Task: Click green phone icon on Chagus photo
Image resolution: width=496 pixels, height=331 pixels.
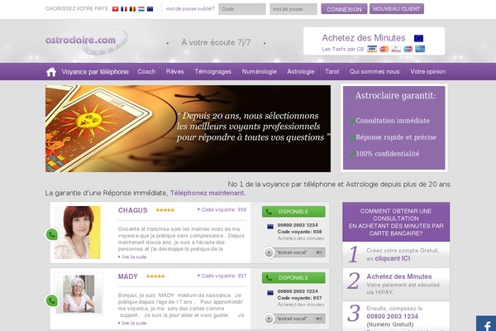Action: 51,235
